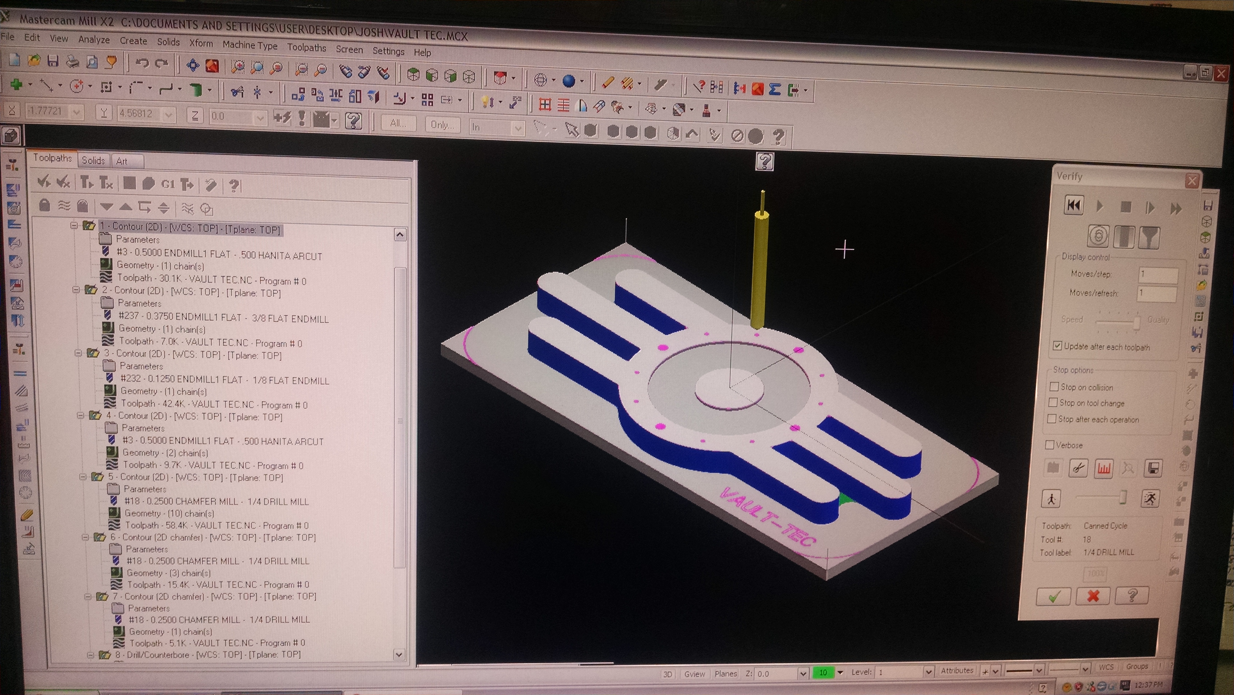
Task: Click the slow walking speed icon
Action: pyautogui.click(x=1051, y=498)
